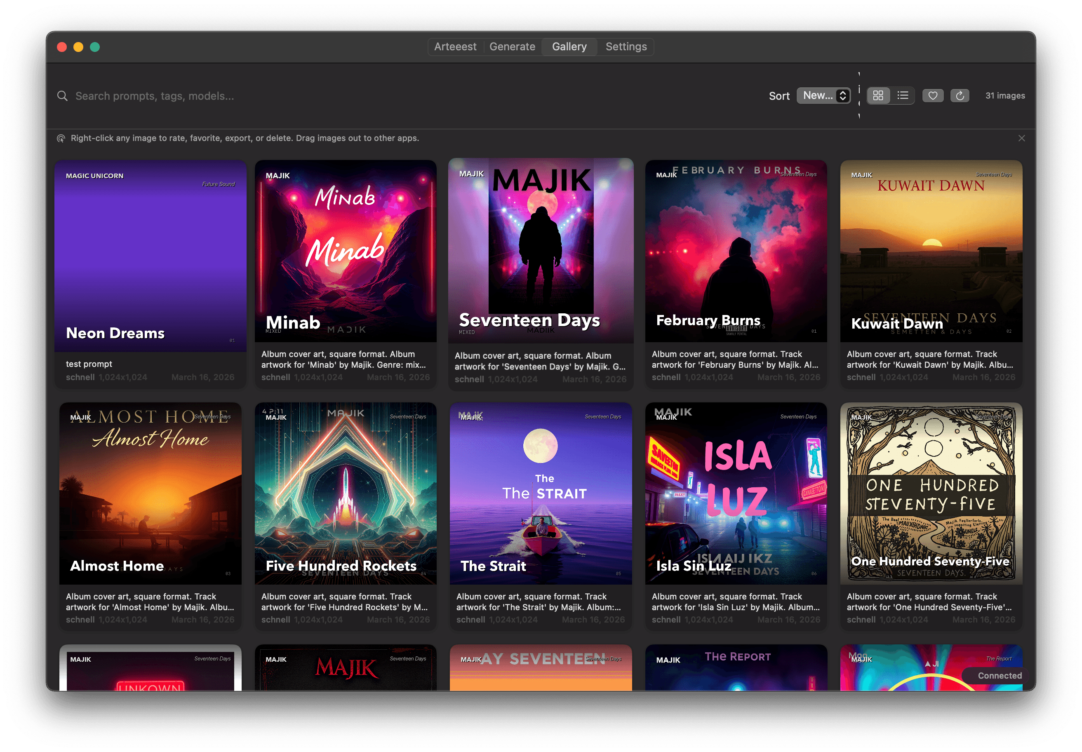The image size is (1082, 752).
Task: Click the Isla Sin Luz prompt description
Action: point(736,602)
